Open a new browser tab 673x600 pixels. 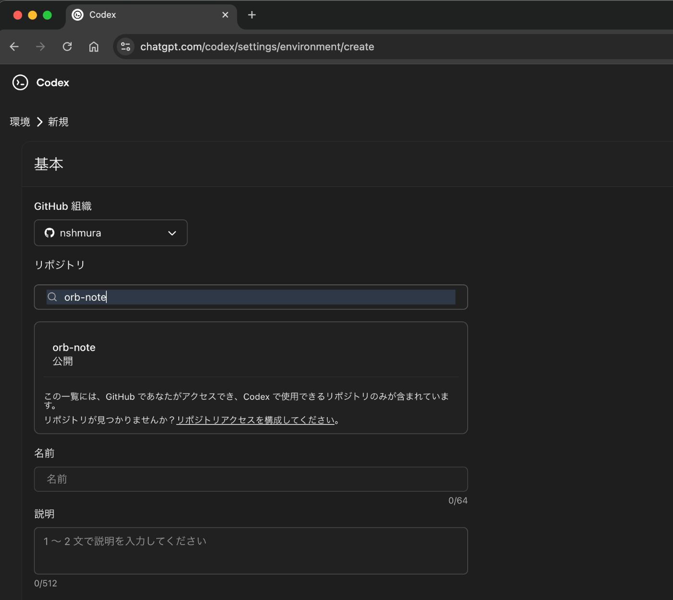tap(252, 15)
